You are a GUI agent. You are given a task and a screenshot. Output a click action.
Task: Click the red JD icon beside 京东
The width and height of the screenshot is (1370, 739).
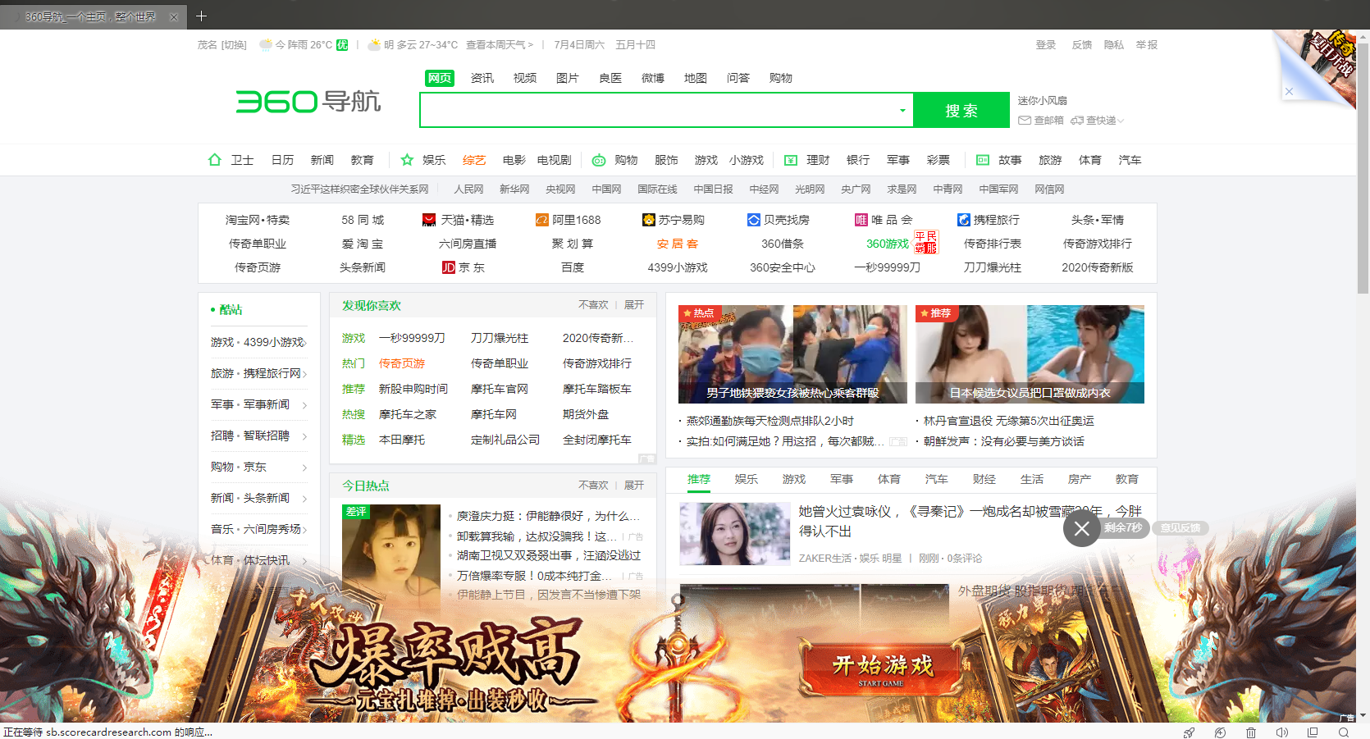[x=448, y=267]
